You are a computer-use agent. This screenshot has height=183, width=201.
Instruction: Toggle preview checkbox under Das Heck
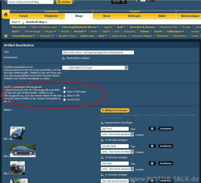click(x=102, y=175)
